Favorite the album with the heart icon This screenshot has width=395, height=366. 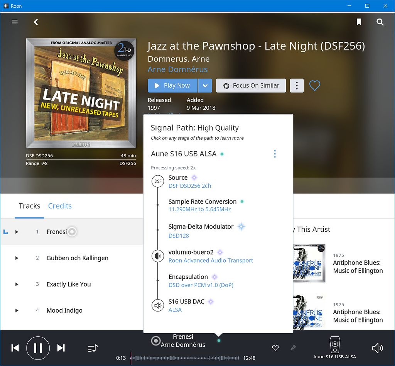315,85
